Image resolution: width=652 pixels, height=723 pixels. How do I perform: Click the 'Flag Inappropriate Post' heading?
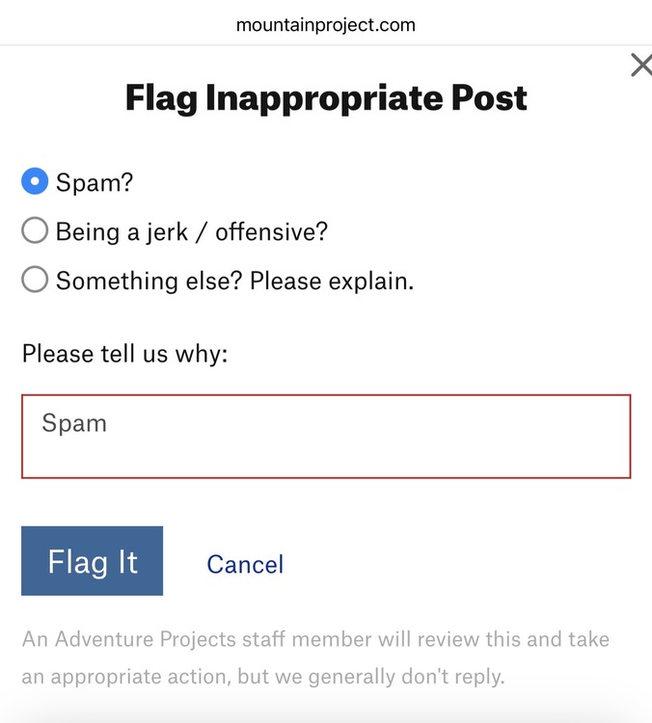pyautogui.click(x=326, y=98)
